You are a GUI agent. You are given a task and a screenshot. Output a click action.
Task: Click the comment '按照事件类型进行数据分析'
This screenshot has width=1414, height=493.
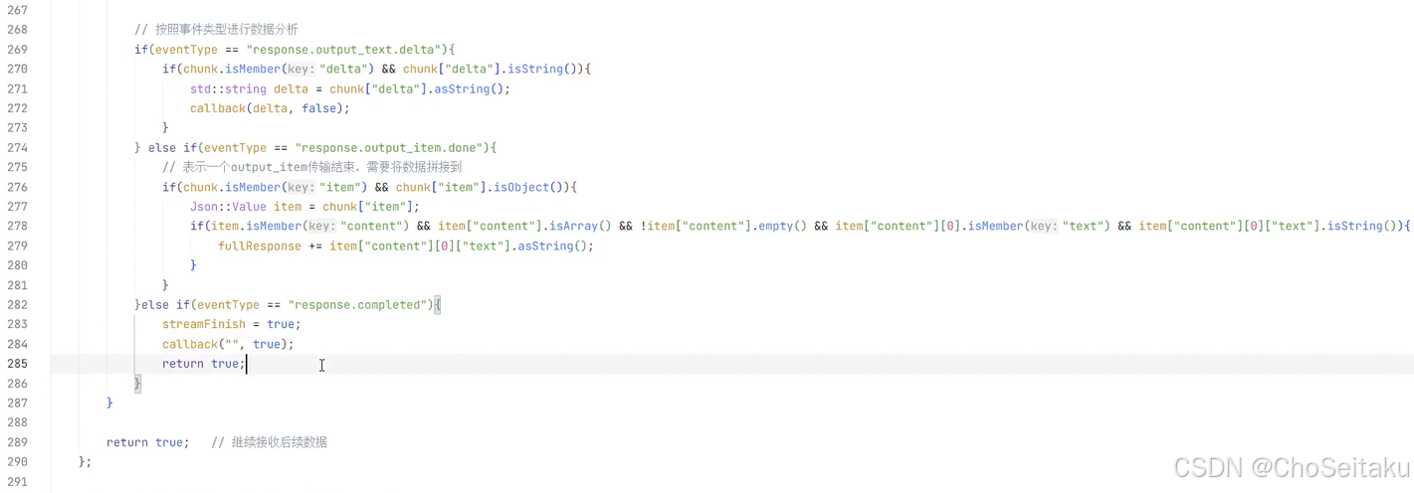click(x=216, y=30)
